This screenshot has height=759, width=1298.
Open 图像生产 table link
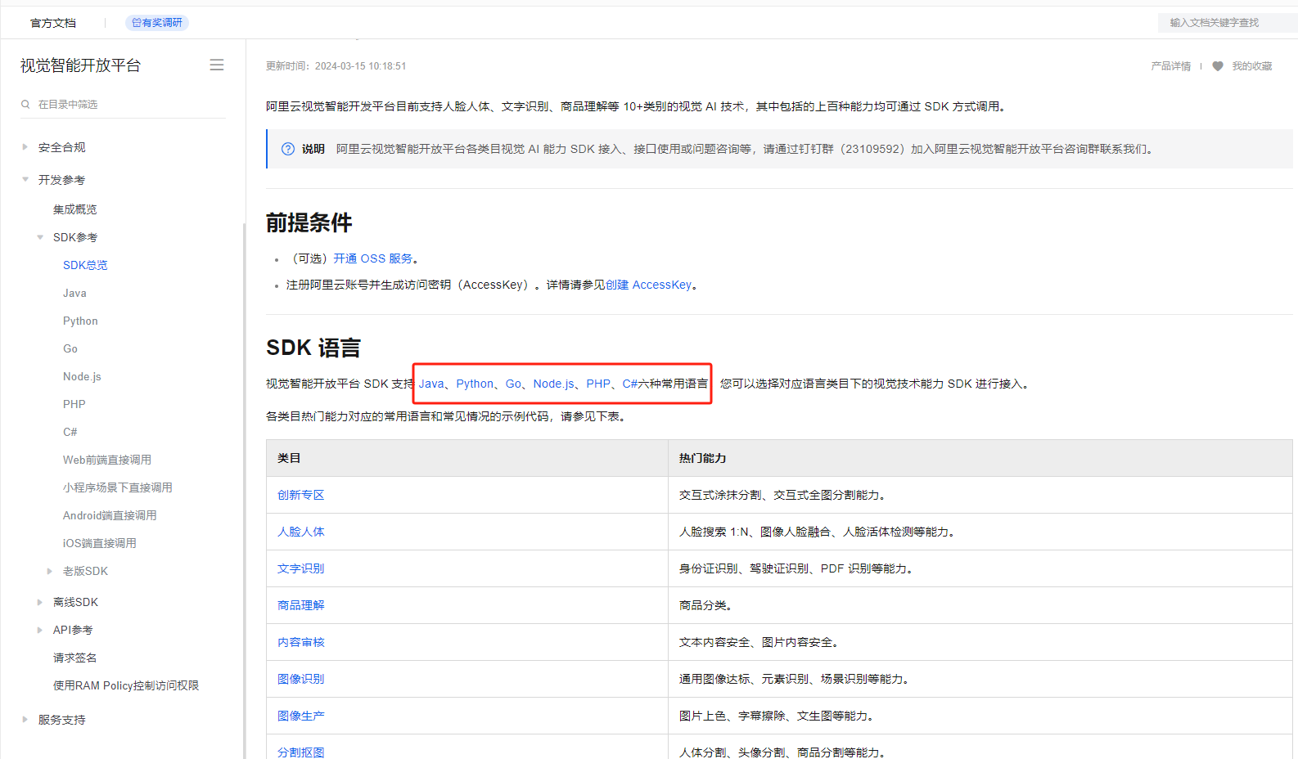pos(301,716)
